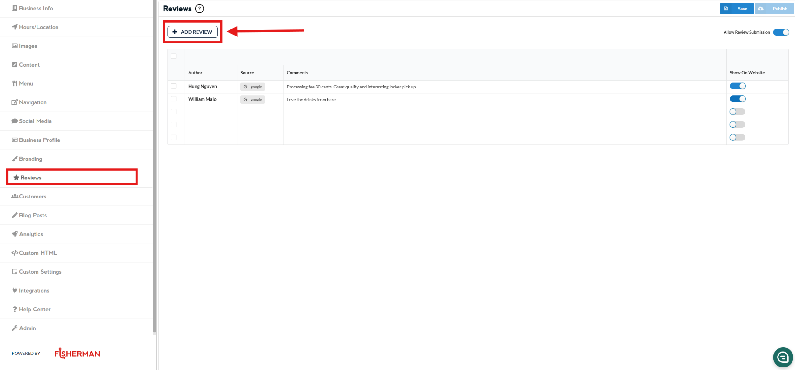Click the Add Review button
The width and height of the screenshot is (795, 370).
pos(193,32)
